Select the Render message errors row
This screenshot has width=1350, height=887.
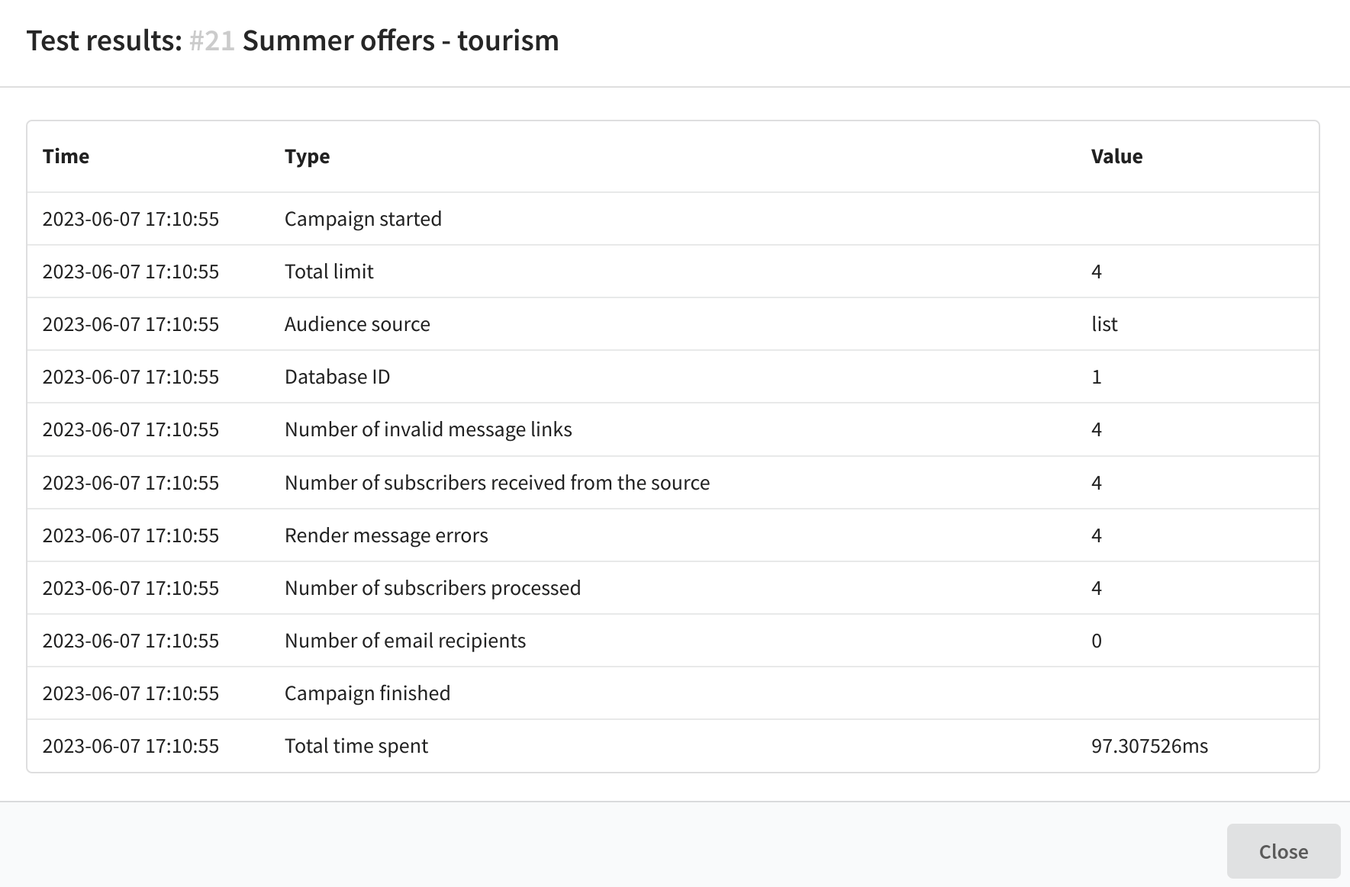pyautogui.click(x=386, y=535)
